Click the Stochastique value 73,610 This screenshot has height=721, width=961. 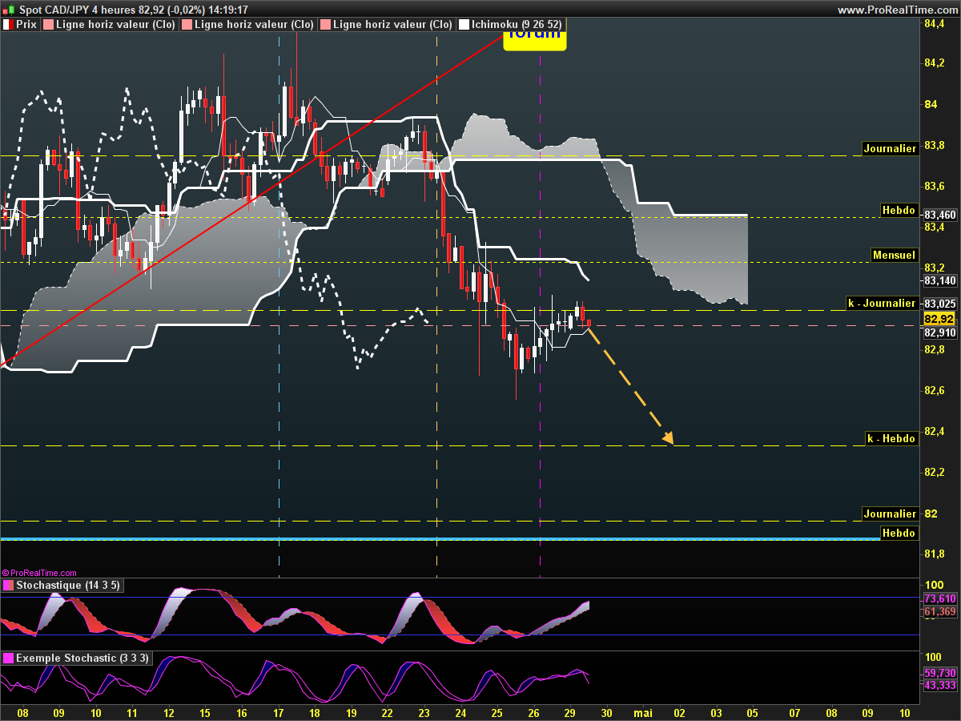point(940,598)
